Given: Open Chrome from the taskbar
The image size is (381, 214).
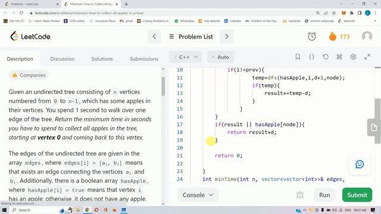Looking at the screenshot, I should 87,210.
